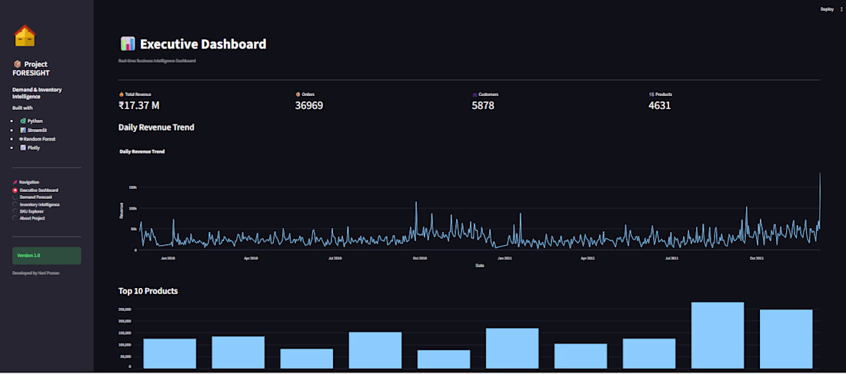
Task: Click the Top 10 Products heading
Action: [x=148, y=291]
